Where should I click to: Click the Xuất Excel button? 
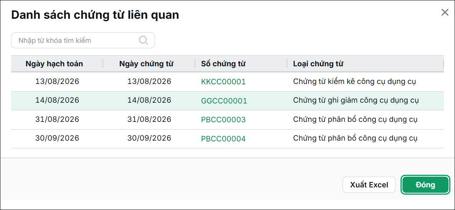click(x=369, y=185)
